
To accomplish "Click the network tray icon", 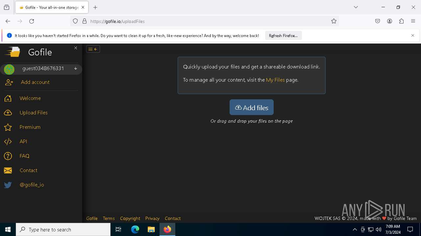I will point(371,229).
